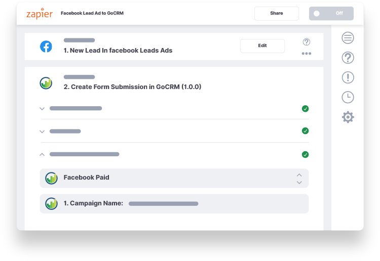Click the third green checkmark status
Image resolution: width=380 pixels, height=261 pixels.
(305, 155)
